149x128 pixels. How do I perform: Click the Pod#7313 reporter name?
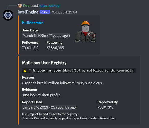pyautogui.click(x=105, y=107)
